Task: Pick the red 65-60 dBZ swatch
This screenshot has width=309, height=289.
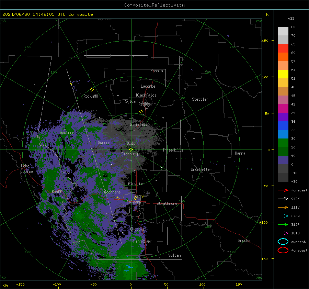Action: pyautogui.click(x=283, y=48)
